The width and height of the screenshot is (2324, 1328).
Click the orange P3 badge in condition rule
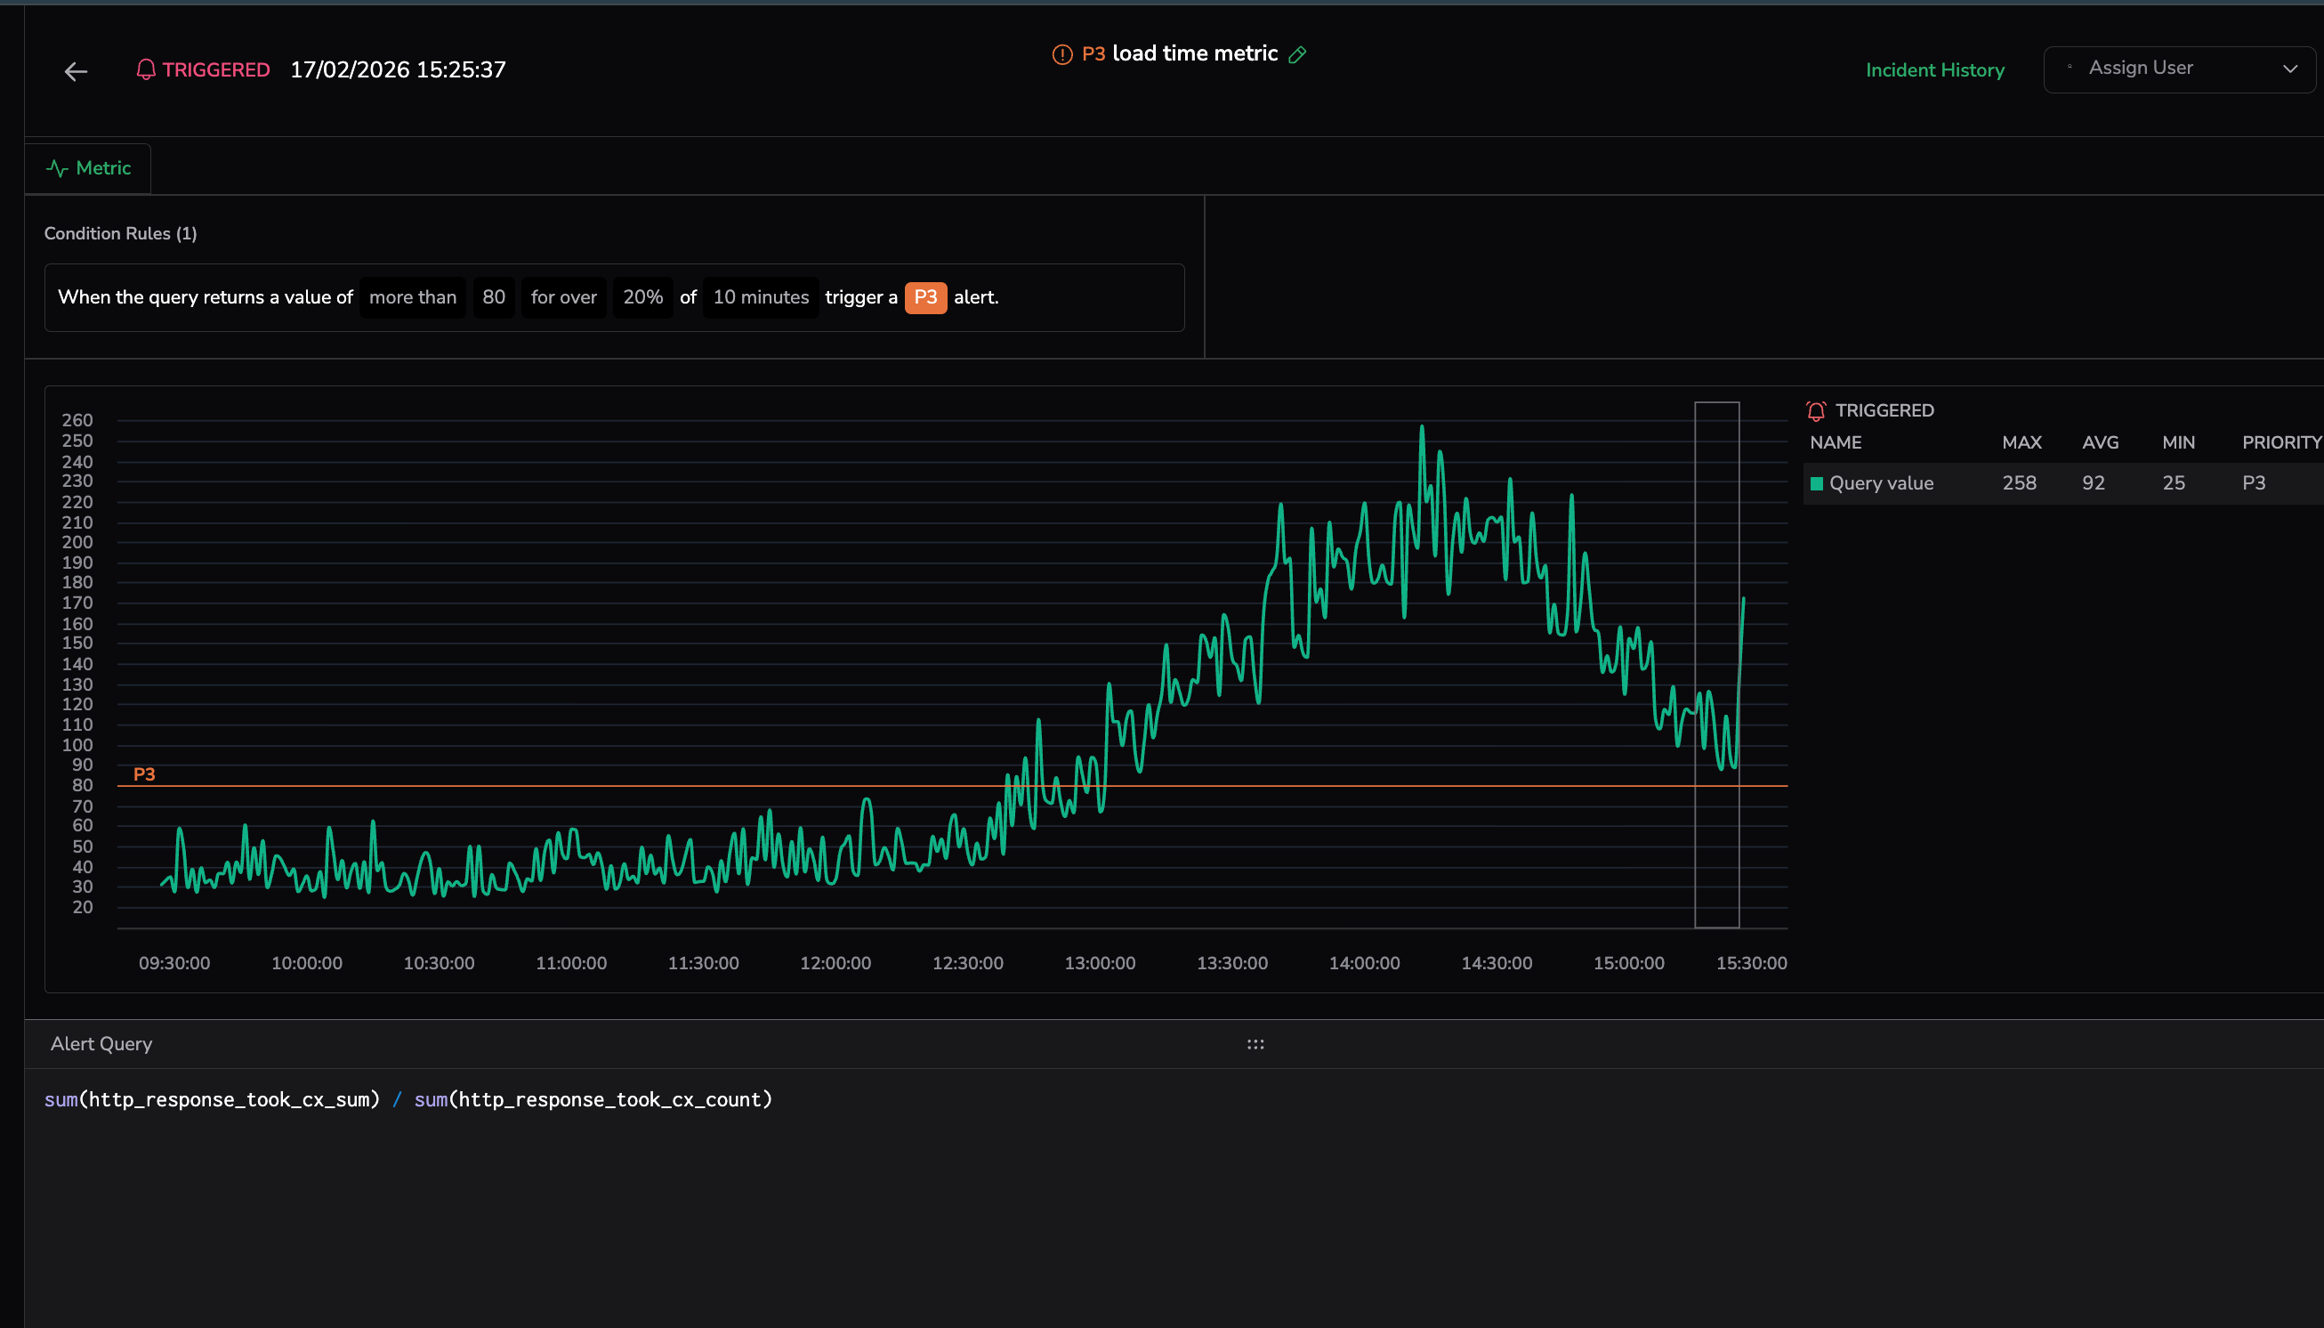coord(924,297)
